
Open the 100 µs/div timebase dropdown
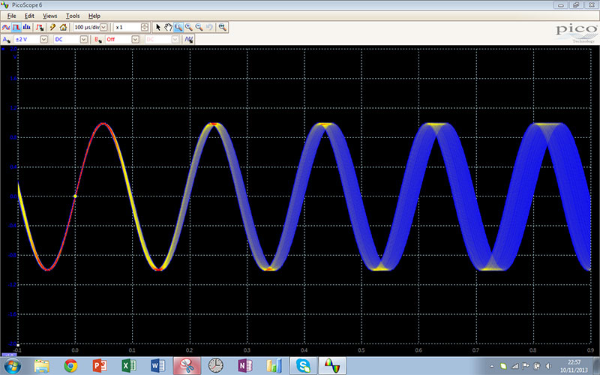[x=103, y=27]
